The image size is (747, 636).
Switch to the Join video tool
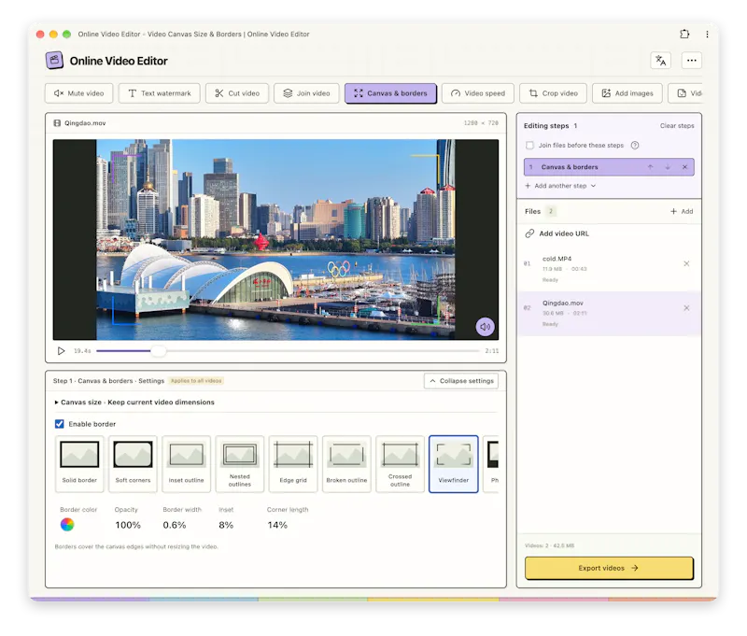click(x=306, y=93)
